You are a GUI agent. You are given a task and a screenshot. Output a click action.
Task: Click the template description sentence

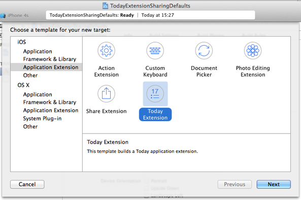(143, 151)
